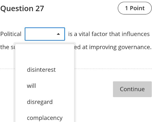Choose 'will' from the dropdown list
This screenshot has width=152, height=122.
coord(31,86)
